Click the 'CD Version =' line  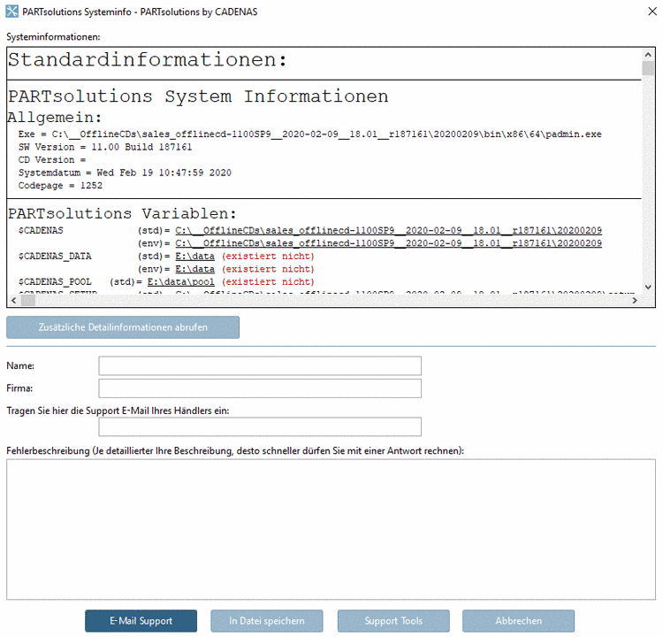point(52,159)
